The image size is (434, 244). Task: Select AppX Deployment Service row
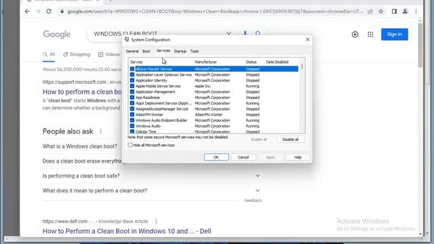[x=214, y=103]
